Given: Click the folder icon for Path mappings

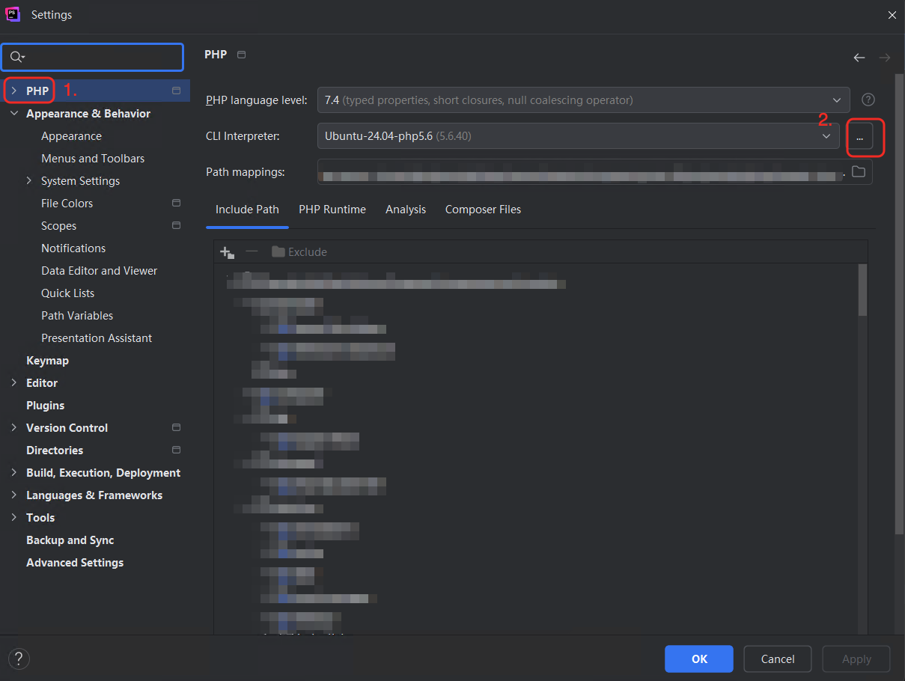Looking at the screenshot, I should tap(859, 171).
